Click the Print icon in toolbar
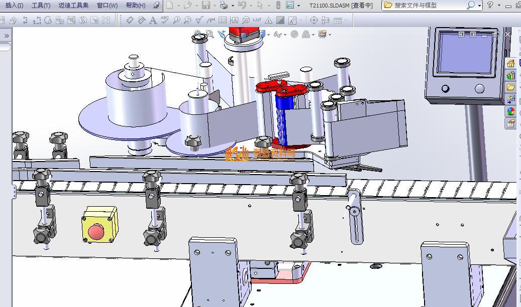 coord(224,6)
